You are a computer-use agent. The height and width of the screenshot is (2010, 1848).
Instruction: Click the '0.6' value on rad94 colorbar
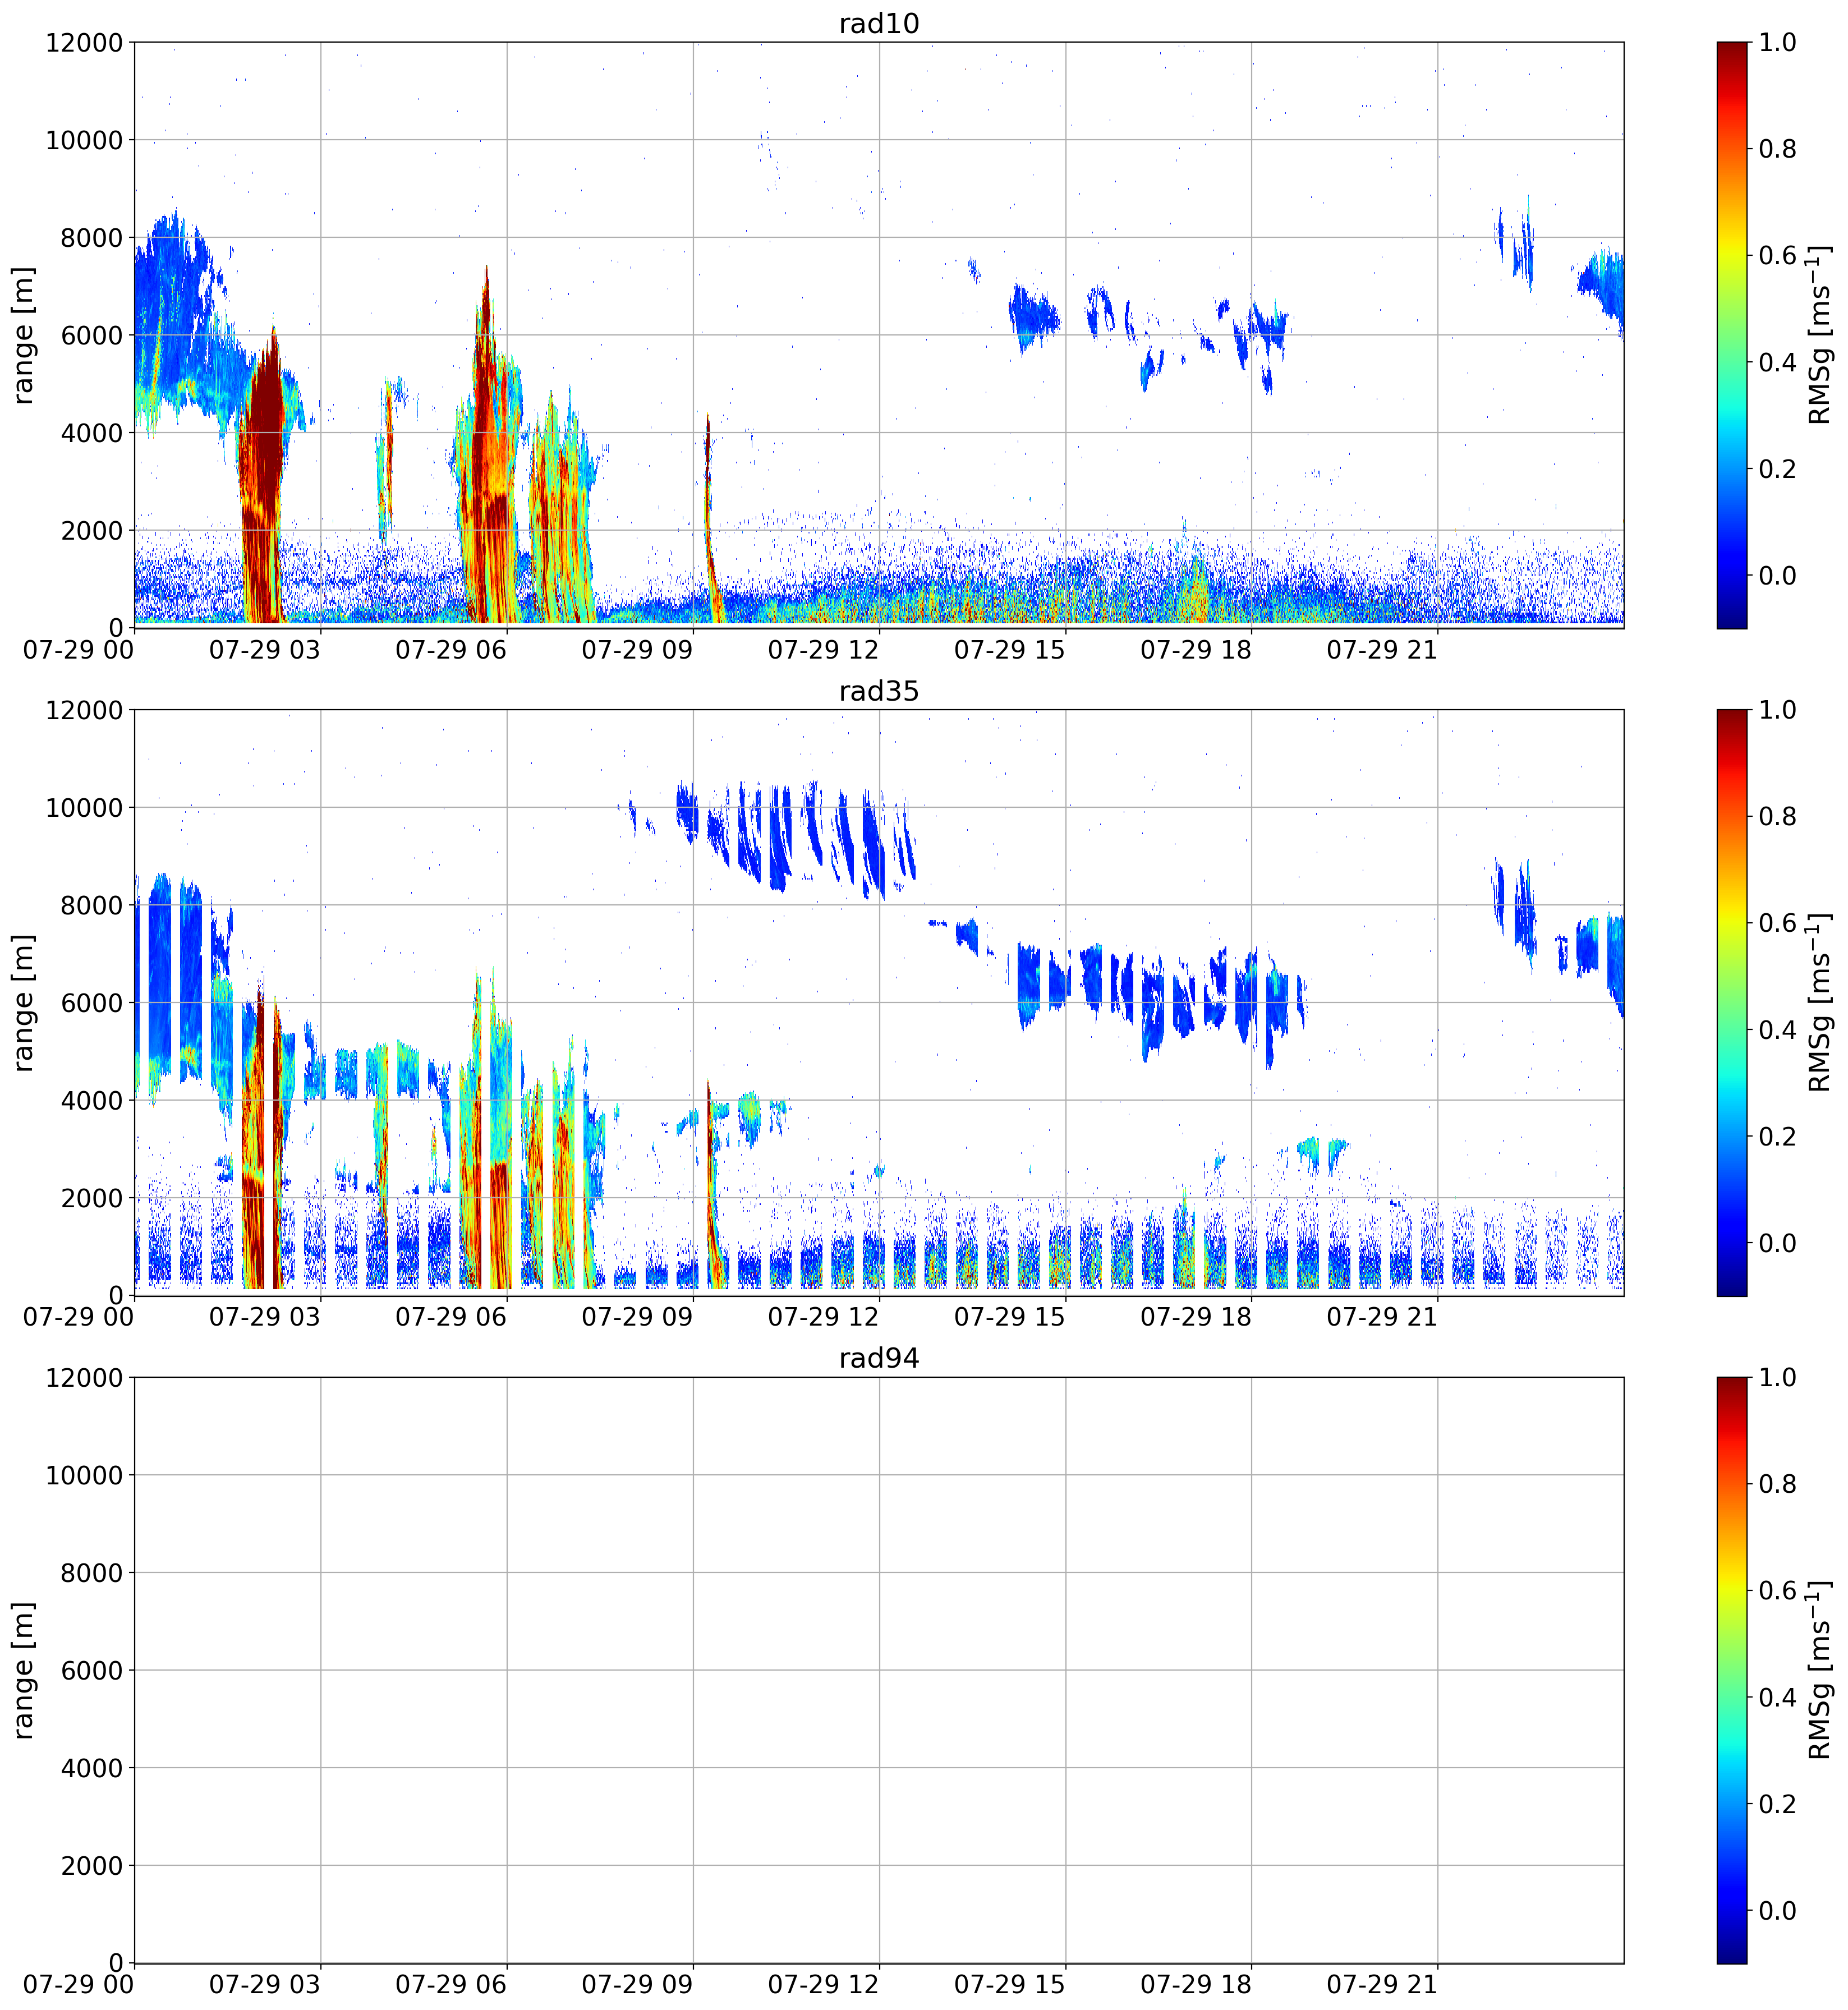click(1778, 1591)
